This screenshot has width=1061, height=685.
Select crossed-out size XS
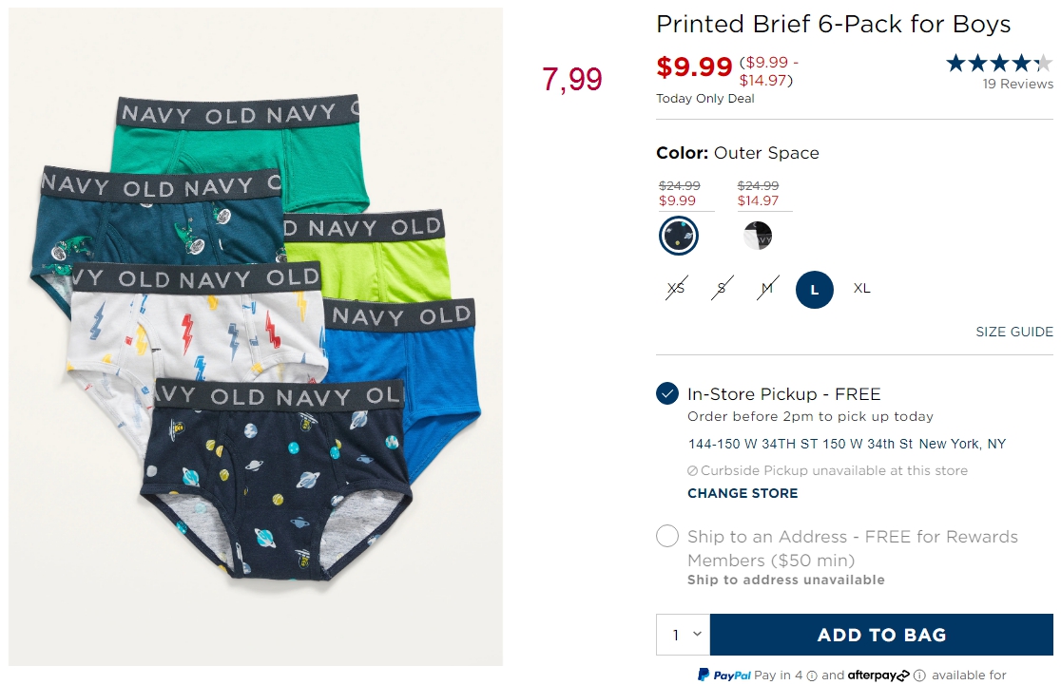(x=676, y=288)
